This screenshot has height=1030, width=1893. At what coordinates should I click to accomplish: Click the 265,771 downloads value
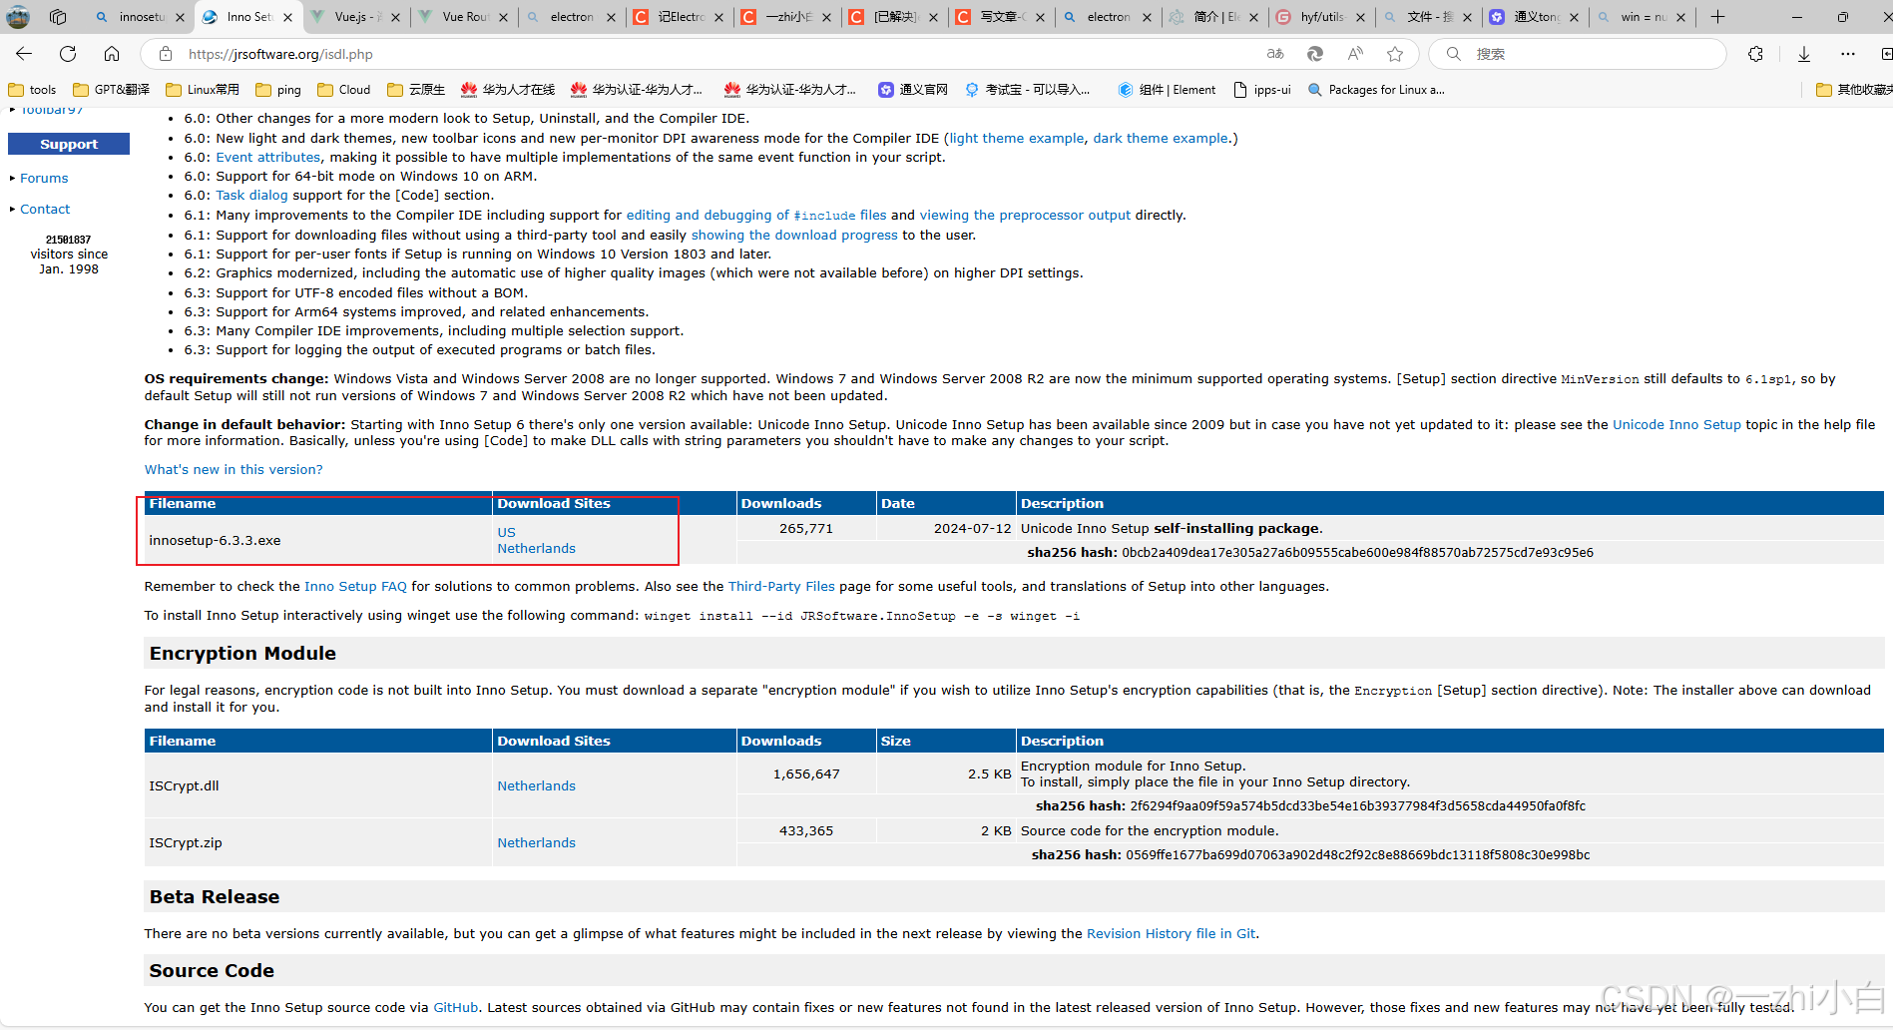click(805, 529)
